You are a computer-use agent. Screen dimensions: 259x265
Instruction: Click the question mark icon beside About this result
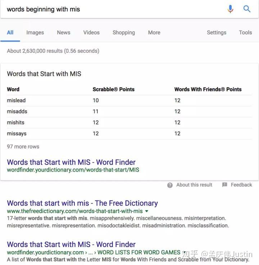(x=170, y=185)
